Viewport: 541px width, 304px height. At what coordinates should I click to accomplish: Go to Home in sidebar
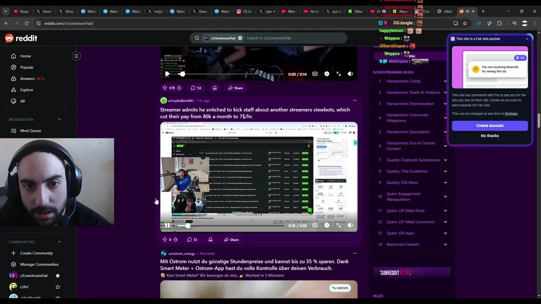(x=25, y=56)
